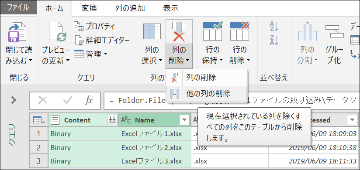360x170 pixels.
Task: Click the ABC type icon in Name header
Action: [x=126, y=120]
